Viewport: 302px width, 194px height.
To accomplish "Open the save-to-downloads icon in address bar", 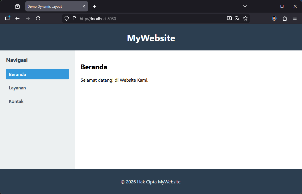I will click(229, 18).
